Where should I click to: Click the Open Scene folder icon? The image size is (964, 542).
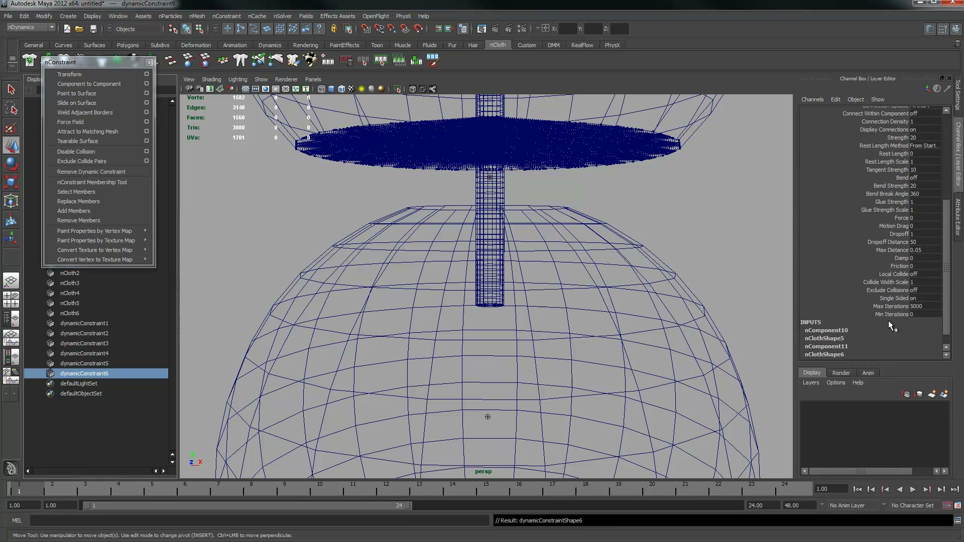(79, 29)
